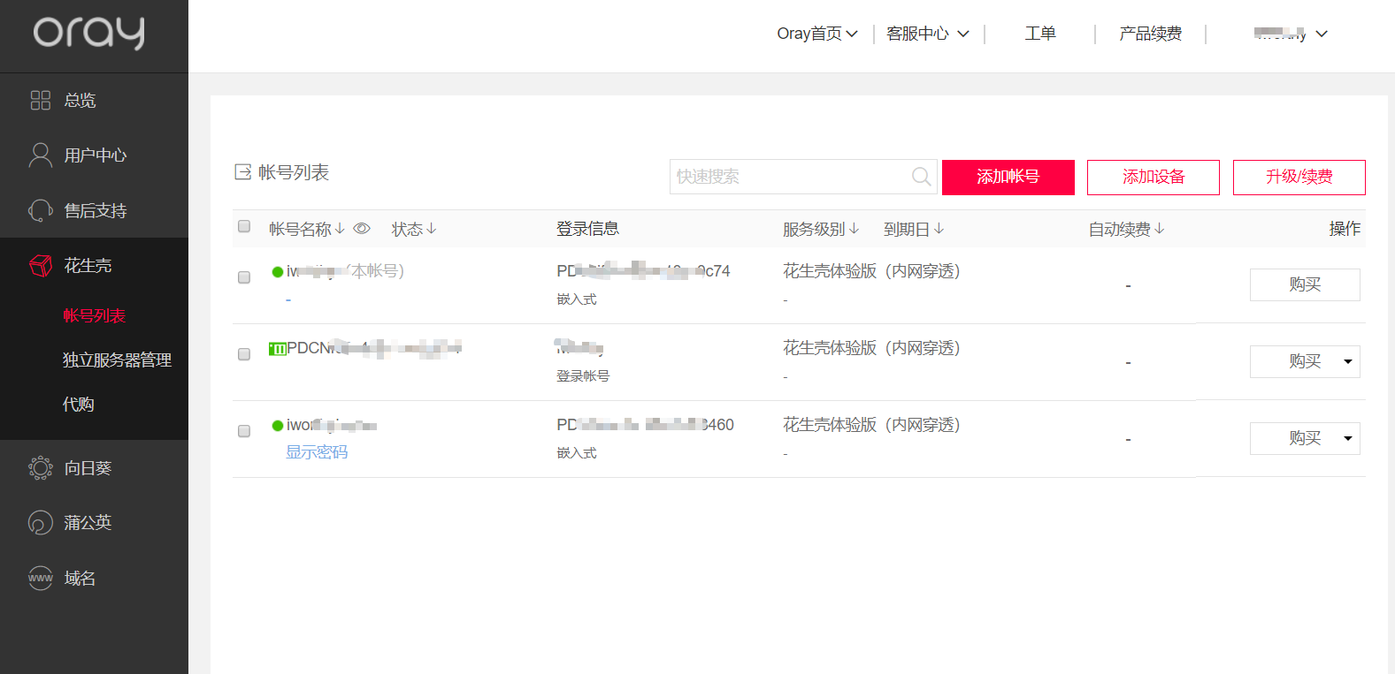Click green status dot of 本帐号 row

tap(278, 272)
